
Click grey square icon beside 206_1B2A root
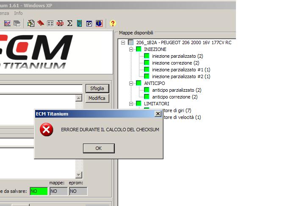pos(131,42)
